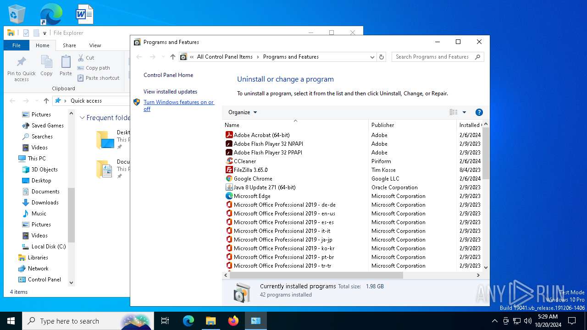Show hidden tray icons chevron
Viewport: 587px width, 330px height.
[494, 321]
